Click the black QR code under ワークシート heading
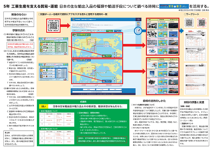 point(189,23)
